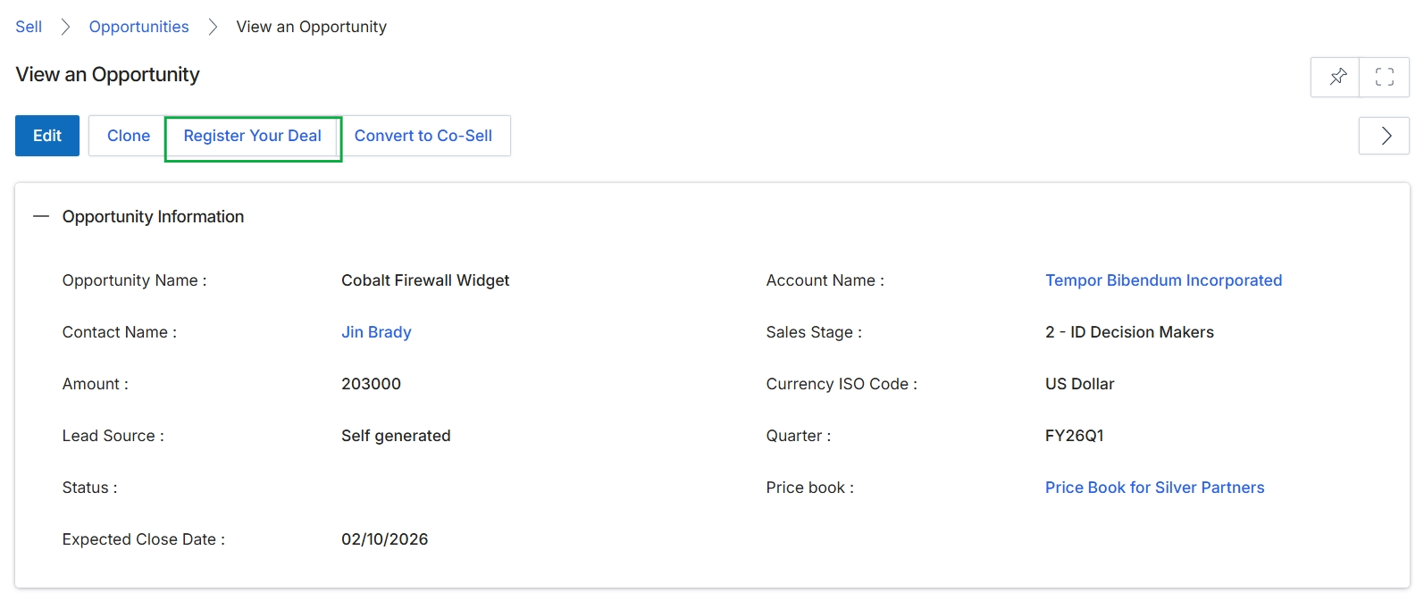
Task: Pin this opportunity page
Action: click(x=1336, y=77)
